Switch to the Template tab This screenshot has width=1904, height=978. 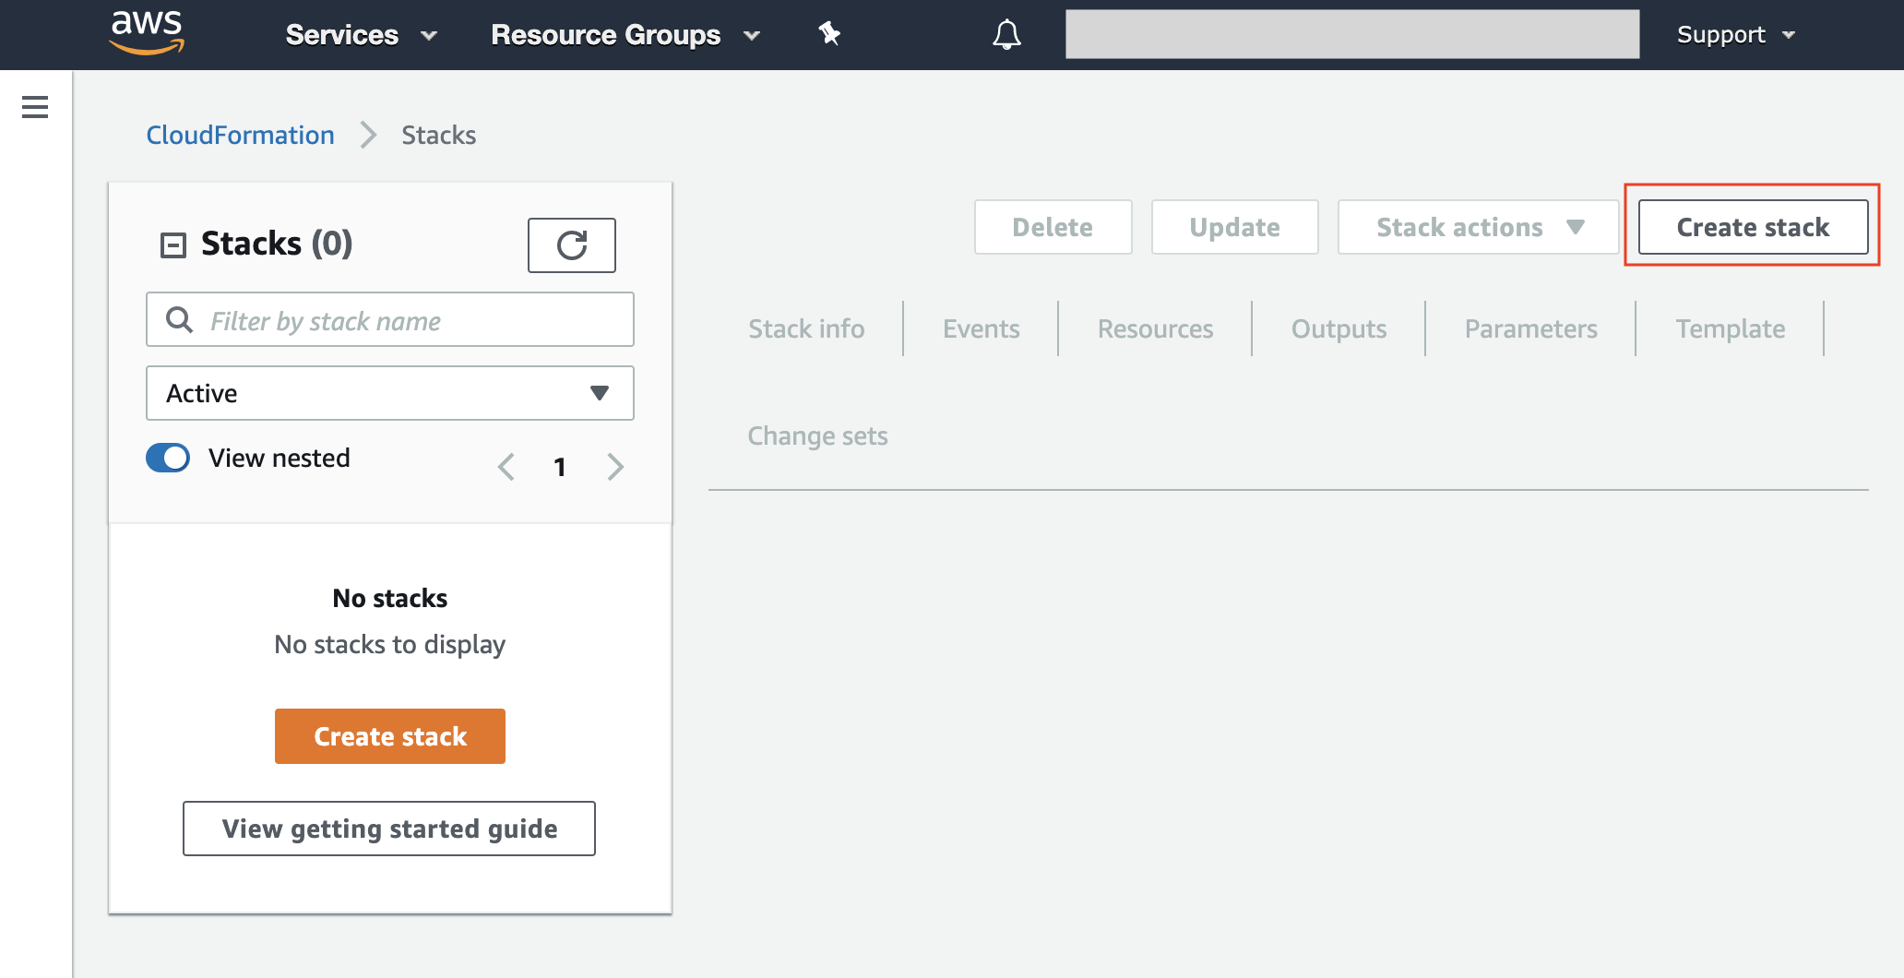pyautogui.click(x=1730, y=328)
